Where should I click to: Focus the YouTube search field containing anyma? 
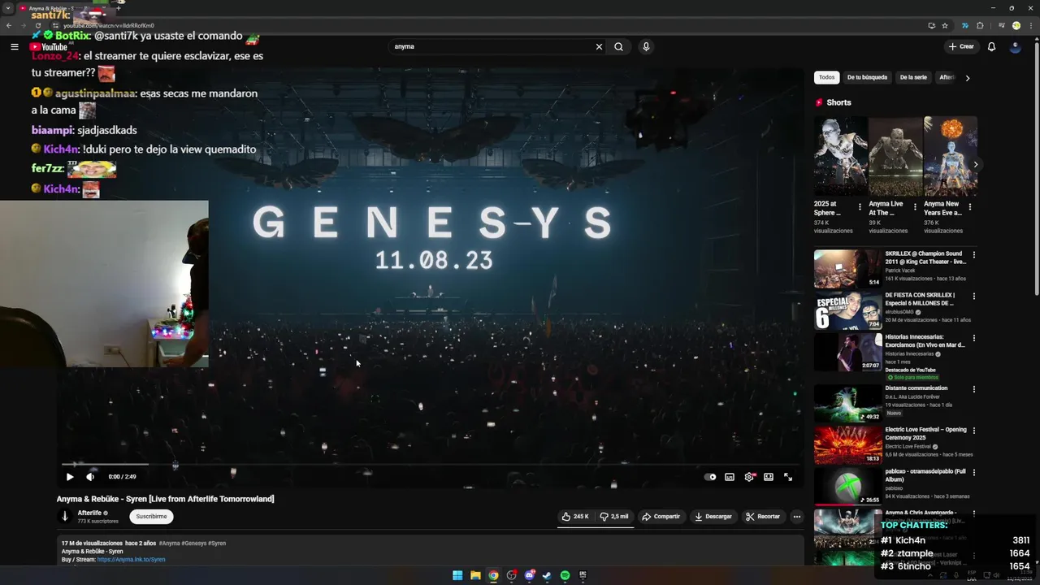tap(492, 46)
